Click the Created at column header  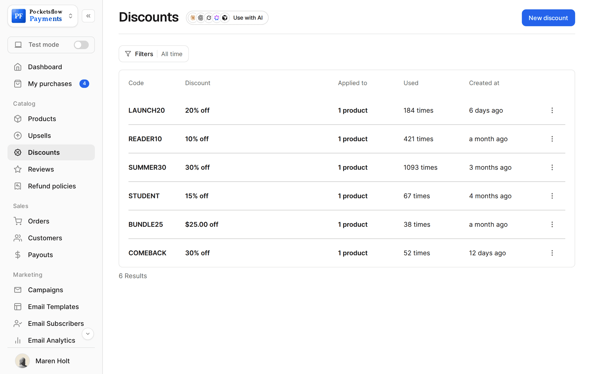(484, 83)
